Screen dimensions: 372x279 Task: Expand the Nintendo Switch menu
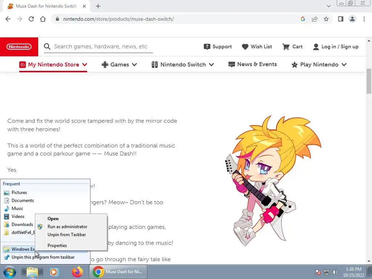click(x=183, y=65)
